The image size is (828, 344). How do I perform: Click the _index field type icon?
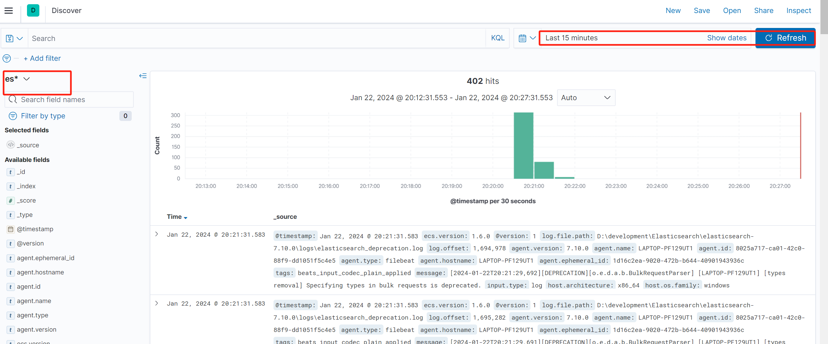point(11,186)
